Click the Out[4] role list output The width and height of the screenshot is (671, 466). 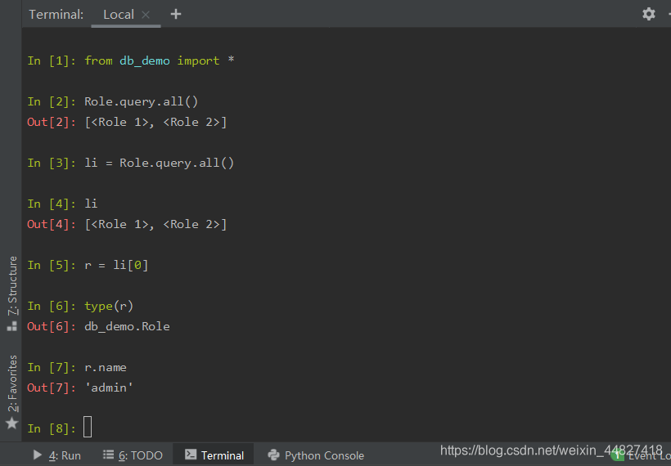pos(155,225)
